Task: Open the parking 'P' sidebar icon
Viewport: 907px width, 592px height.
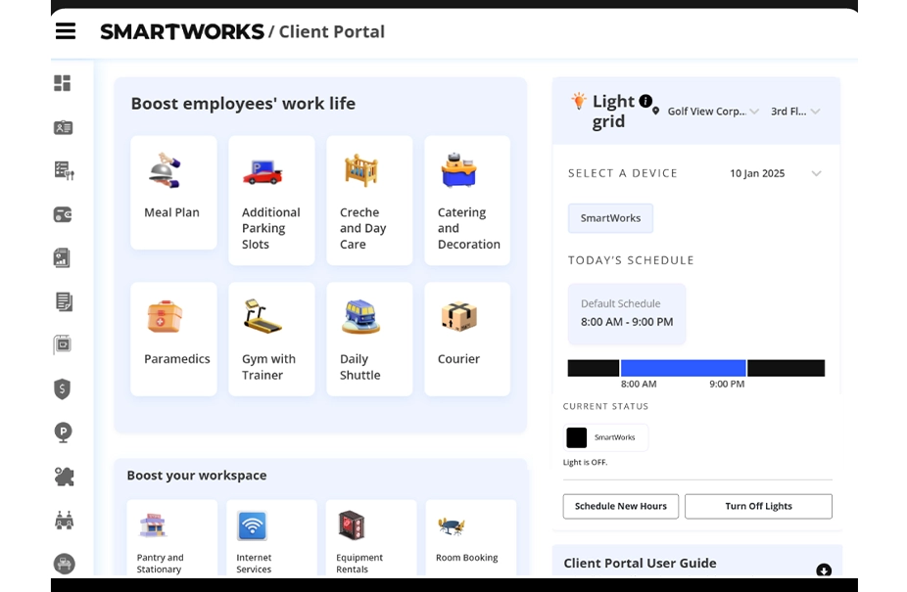Action: click(63, 432)
